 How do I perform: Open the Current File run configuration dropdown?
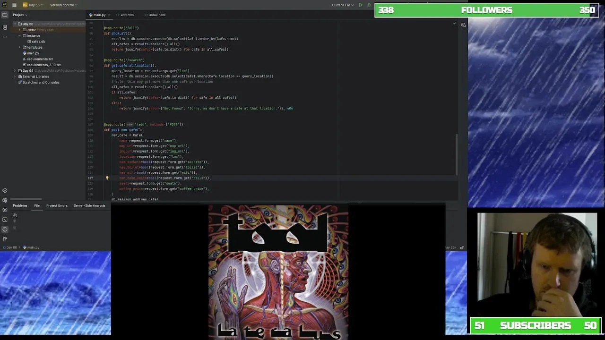tap(343, 5)
